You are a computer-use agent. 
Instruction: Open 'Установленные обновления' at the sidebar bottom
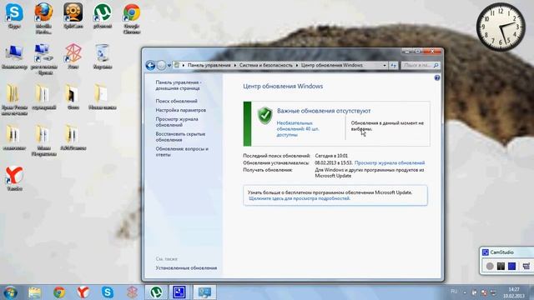pyautogui.click(x=186, y=268)
